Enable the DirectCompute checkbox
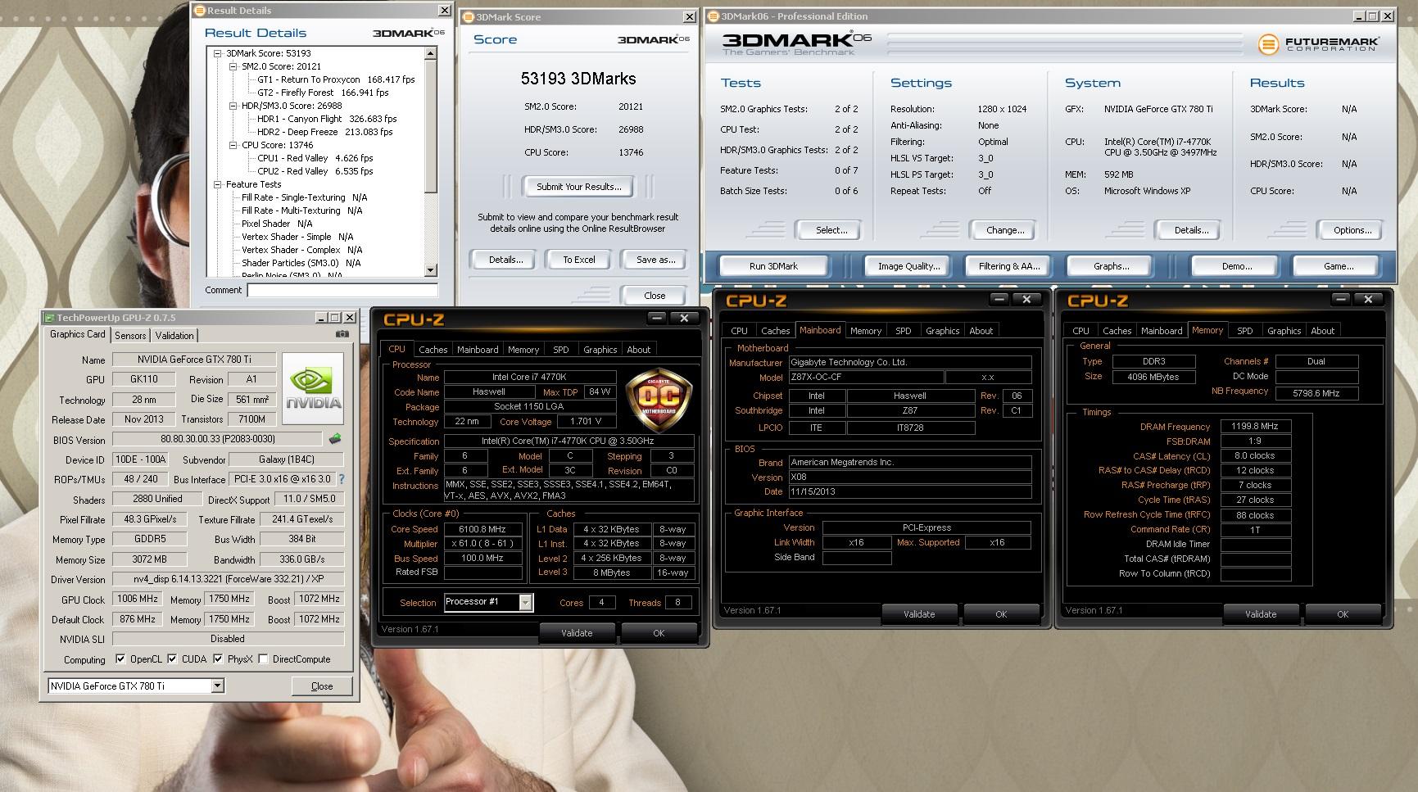Image resolution: width=1418 pixels, height=792 pixels. [x=263, y=658]
